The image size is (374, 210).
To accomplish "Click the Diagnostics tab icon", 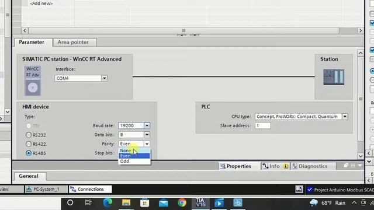I will tap(295, 166).
